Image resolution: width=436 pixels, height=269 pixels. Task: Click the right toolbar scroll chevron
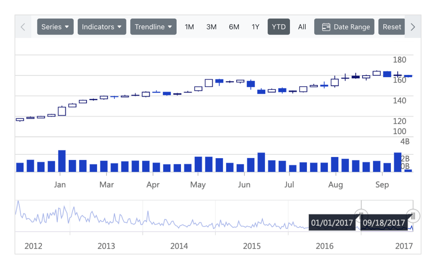413,27
